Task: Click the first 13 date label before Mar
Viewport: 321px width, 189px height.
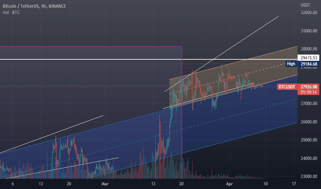Action: 41,184
